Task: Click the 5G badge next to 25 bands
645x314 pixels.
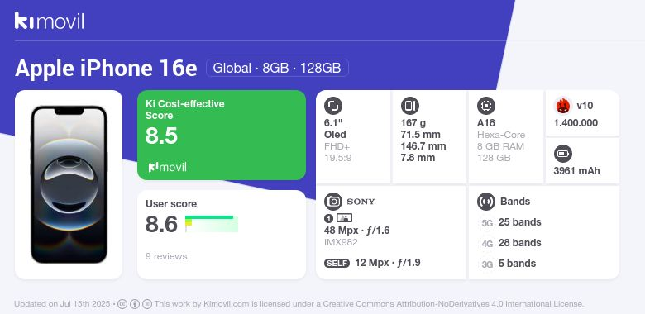Action: (487, 223)
